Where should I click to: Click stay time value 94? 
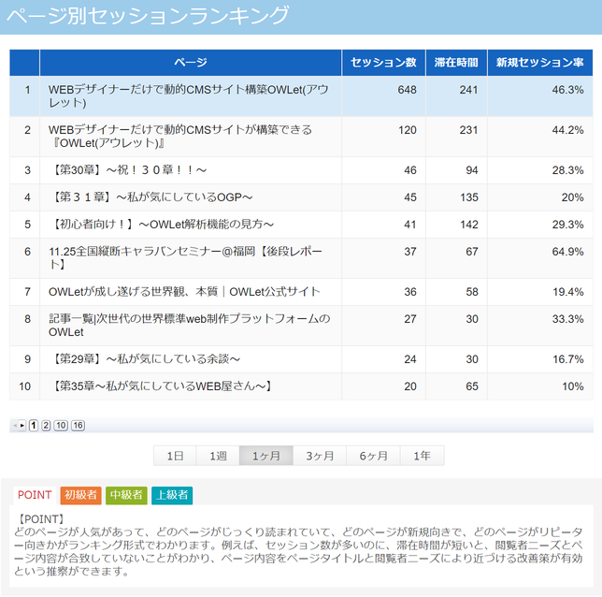(472, 170)
